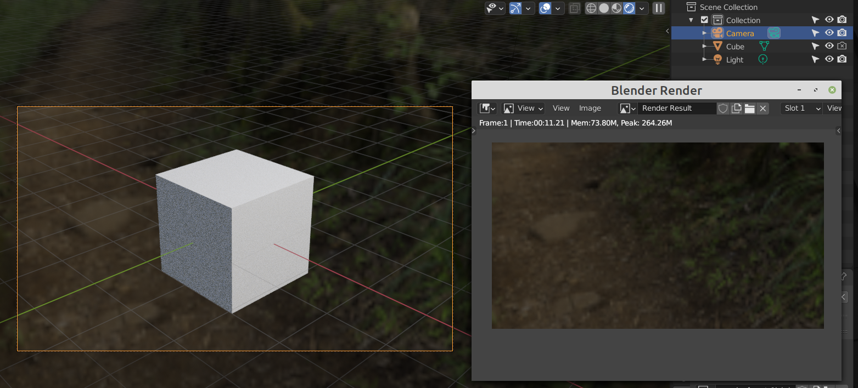
Task: Hide the Cube using its eye toggle
Action: 829,46
